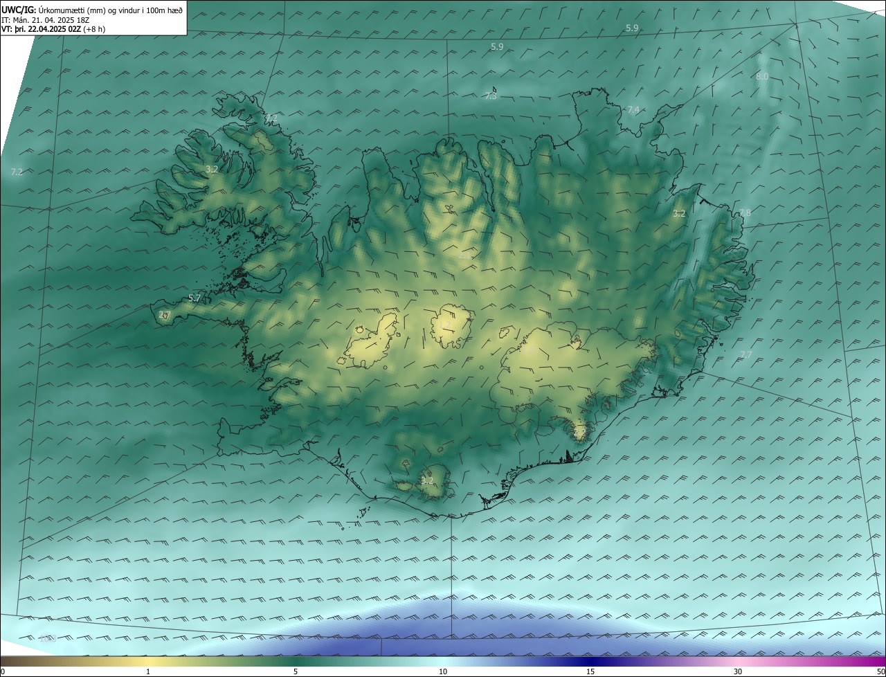Click the '7.4' precipitation value on the map
This screenshot has width=886, height=677.
(633, 110)
